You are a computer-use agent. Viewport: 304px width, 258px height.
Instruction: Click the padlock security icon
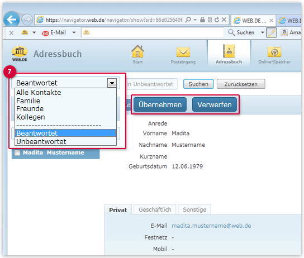click(x=202, y=20)
